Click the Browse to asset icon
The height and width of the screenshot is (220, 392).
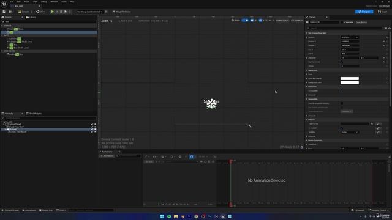[x=10, y=12]
